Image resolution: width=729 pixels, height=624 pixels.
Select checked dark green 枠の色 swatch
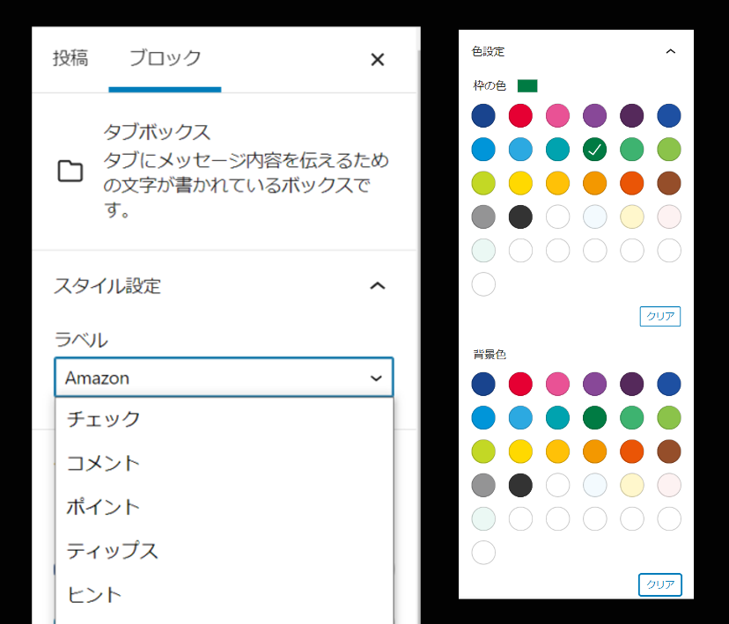pyautogui.click(x=594, y=150)
